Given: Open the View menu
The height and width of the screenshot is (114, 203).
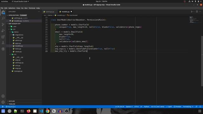Looking at the screenshot, I should 18,8.
